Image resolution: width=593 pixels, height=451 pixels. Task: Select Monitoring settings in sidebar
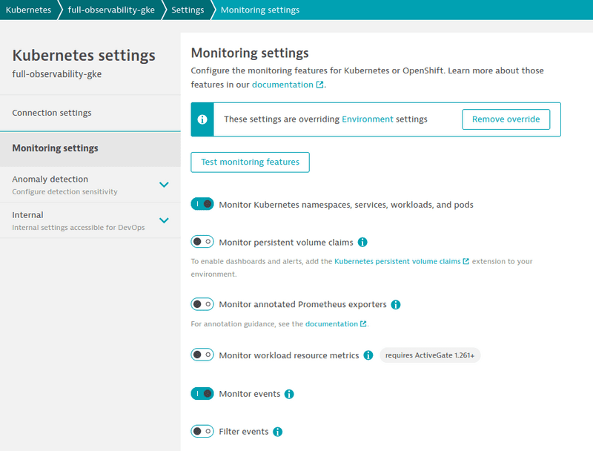tap(55, 148)
